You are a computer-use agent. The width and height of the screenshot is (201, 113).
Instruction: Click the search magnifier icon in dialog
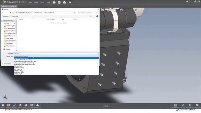click(97, 13)
